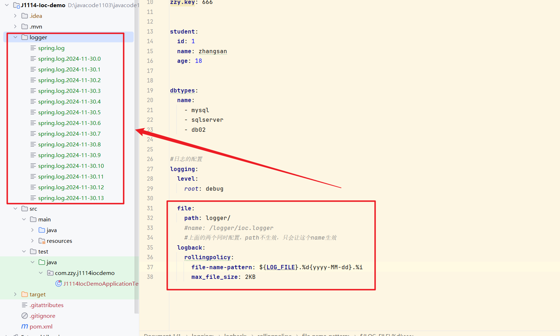Click the file icon of spring.log.2024-11-30.0
The height and width of the screenshot is (336, 560).
(33, 59)
